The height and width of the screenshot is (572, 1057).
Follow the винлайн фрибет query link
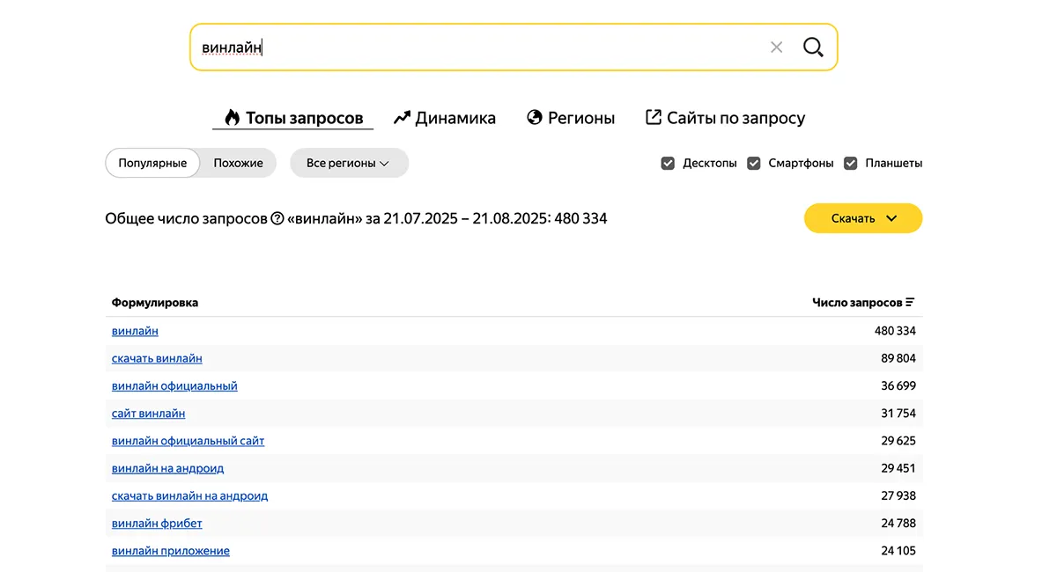(157, 524)
